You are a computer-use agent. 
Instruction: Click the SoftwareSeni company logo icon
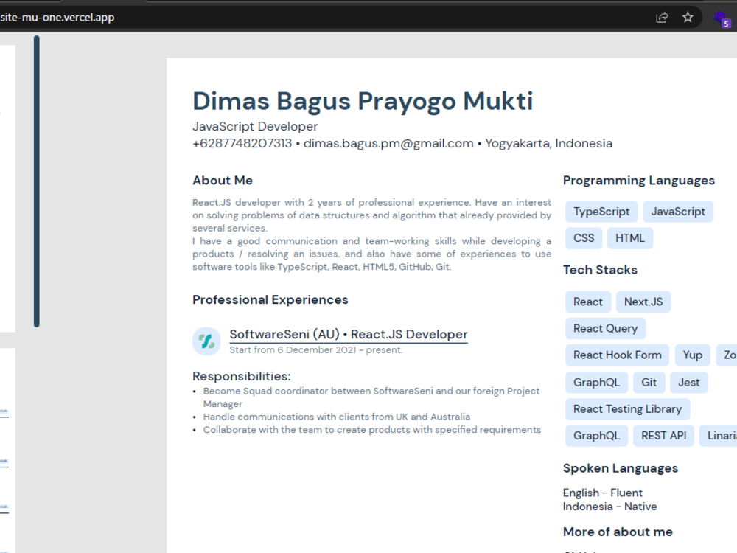(x=206, y=341)
